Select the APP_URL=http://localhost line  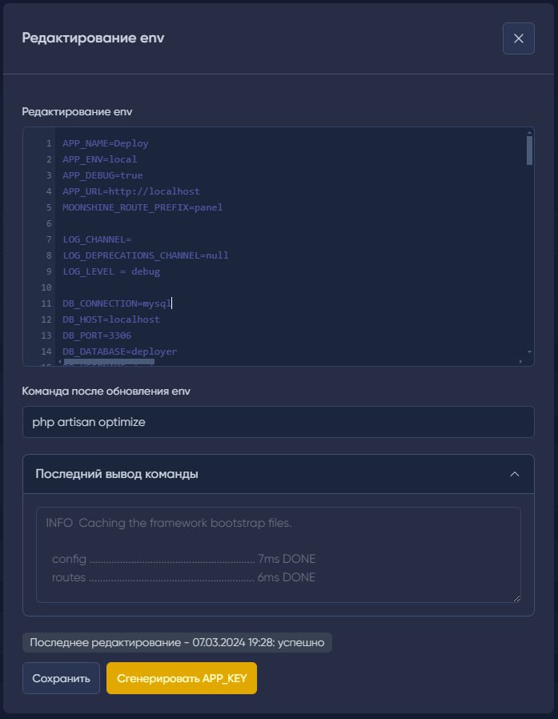(x=130, y=191)
